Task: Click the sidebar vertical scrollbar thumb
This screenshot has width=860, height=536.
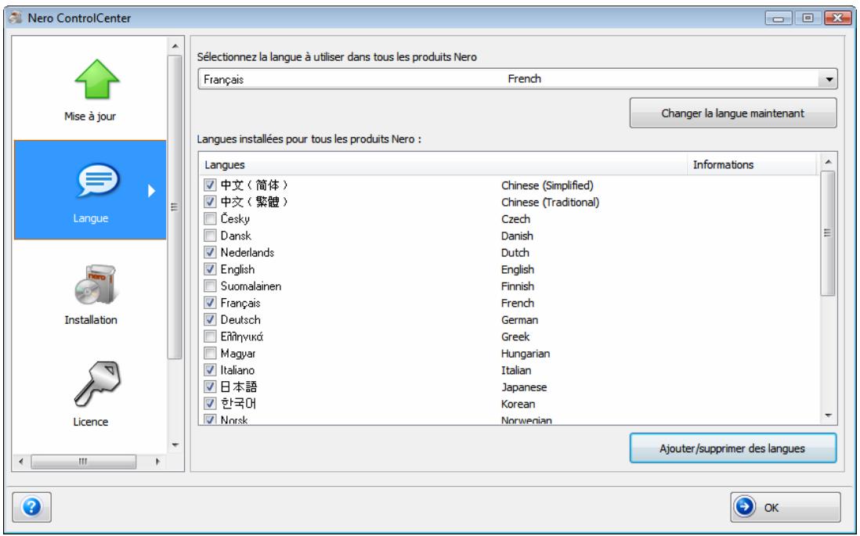Action: (x=175, y=207)
